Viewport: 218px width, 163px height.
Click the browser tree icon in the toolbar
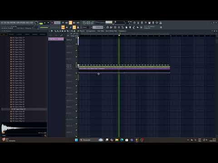[x=123, y=27]
